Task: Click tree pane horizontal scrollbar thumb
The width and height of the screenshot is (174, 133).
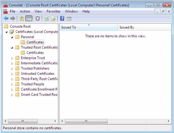Action: pos(23,121)
